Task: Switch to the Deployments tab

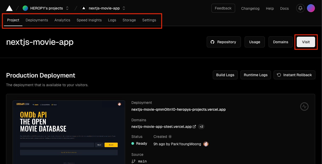Action: pyautogui.click(x=37, y=20)
